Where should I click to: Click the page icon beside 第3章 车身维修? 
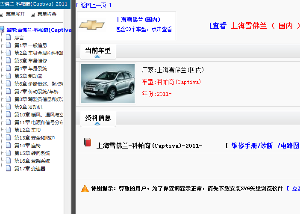[9, 60]
